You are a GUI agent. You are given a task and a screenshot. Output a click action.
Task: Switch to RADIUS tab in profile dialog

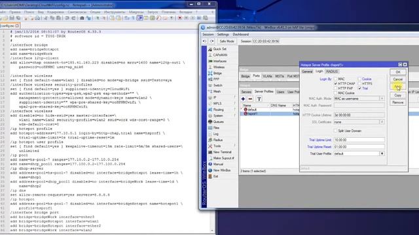coord(332,71)
